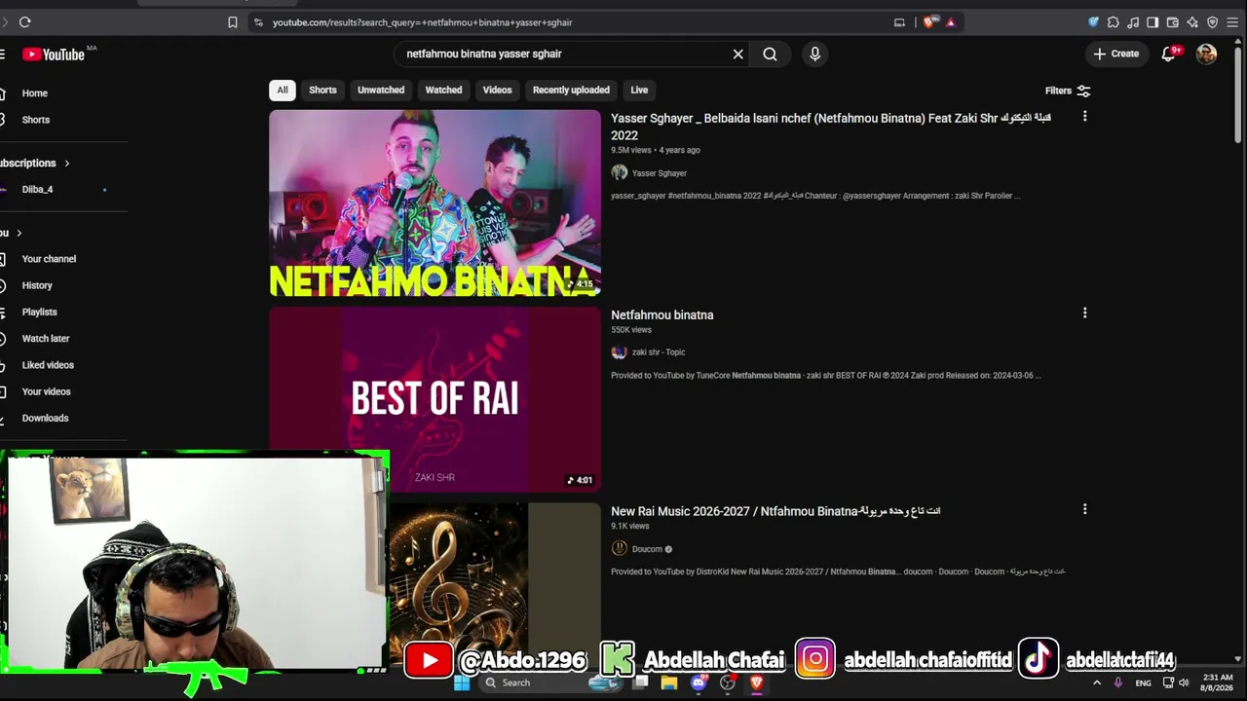Image resolution: width=1247 pixels, height=701 pixels.
Task: Open the New Rai Music 2026-2027 title
Action: click(x=775, y=511)
